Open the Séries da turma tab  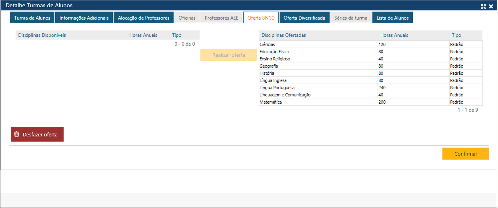point(351,18)
